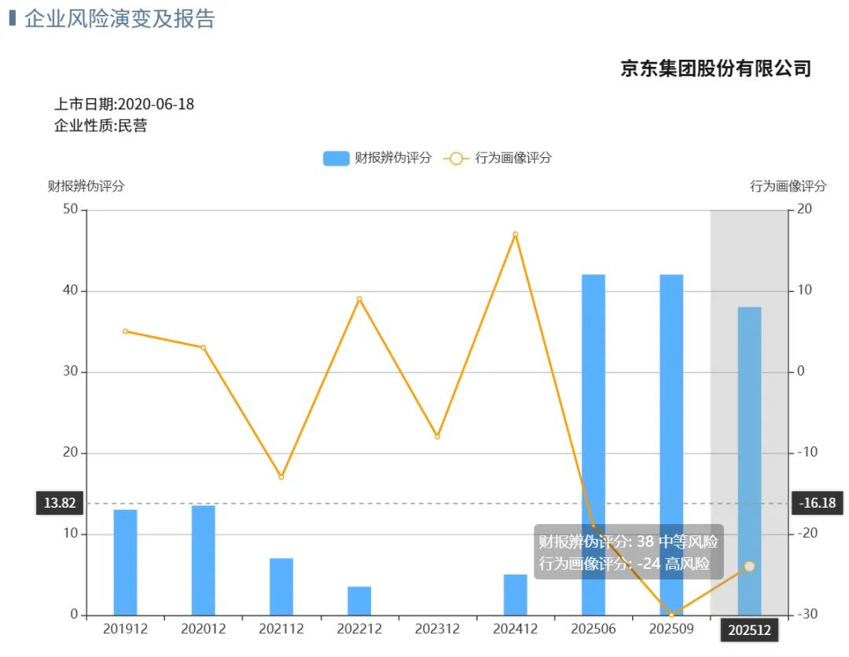
Task: Select the line point above 202012
Action: [x=203, y=347]
